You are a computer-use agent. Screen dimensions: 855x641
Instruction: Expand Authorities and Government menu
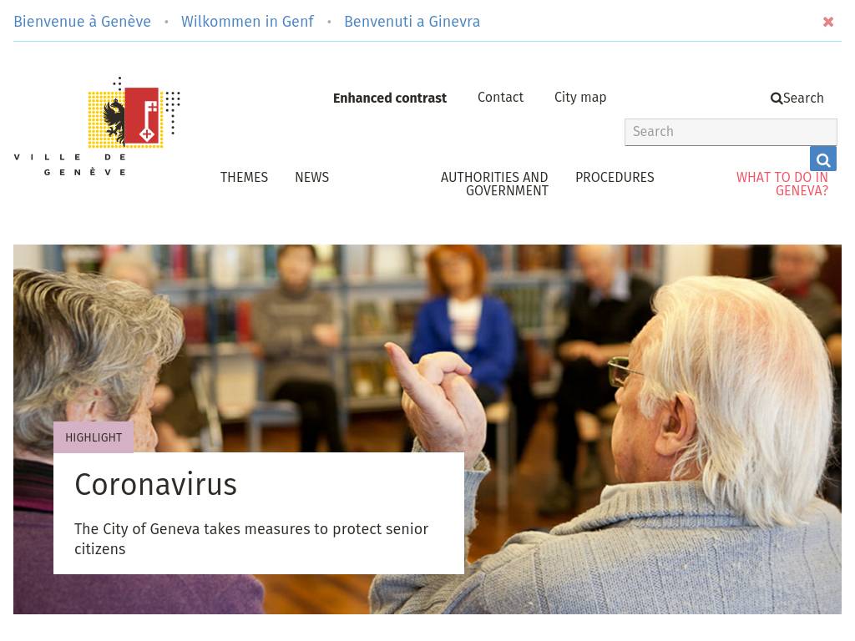pos(494,184)
